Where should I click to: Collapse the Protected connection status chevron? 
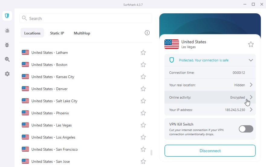(251, 60)
